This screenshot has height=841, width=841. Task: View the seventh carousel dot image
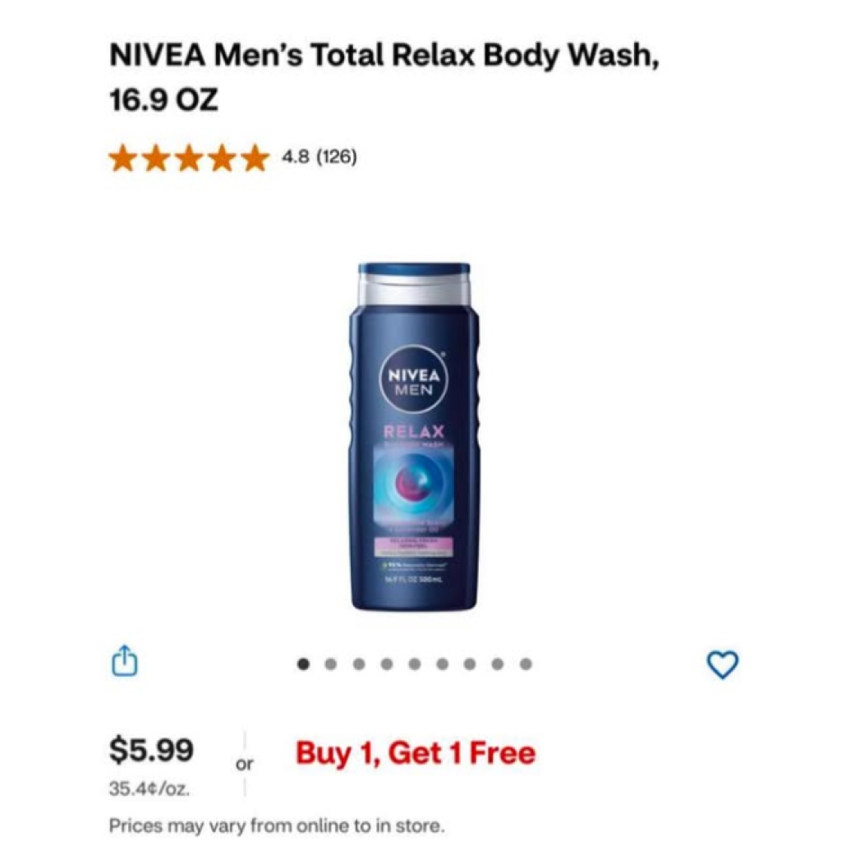coord(470,664)
